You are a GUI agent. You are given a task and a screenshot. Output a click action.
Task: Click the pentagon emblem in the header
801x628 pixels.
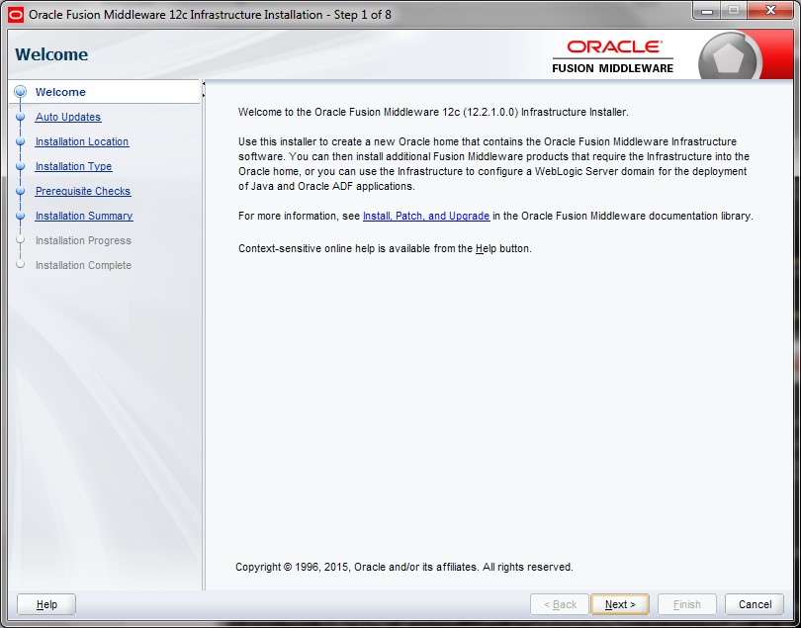tap(729, 59)
